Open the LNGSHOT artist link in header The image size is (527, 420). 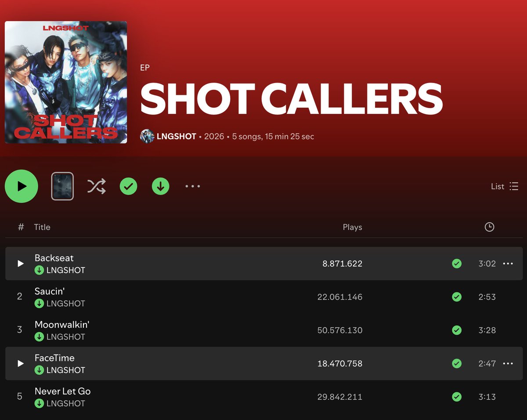click(x=177, y=136)
